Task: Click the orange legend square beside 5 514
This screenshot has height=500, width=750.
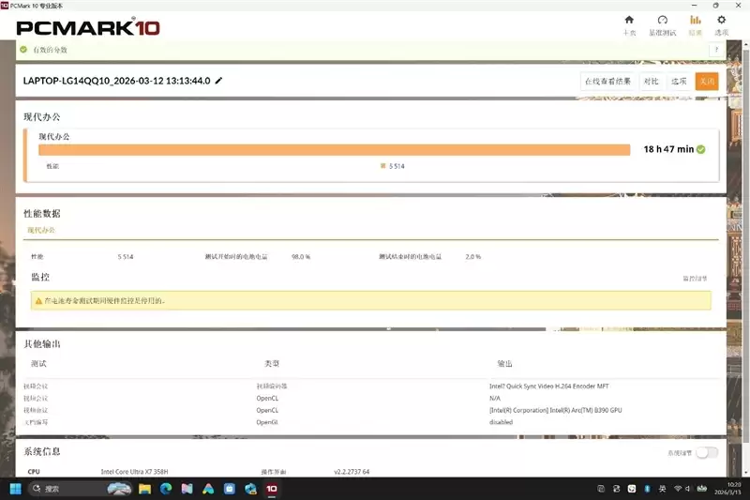Action: 382,166
